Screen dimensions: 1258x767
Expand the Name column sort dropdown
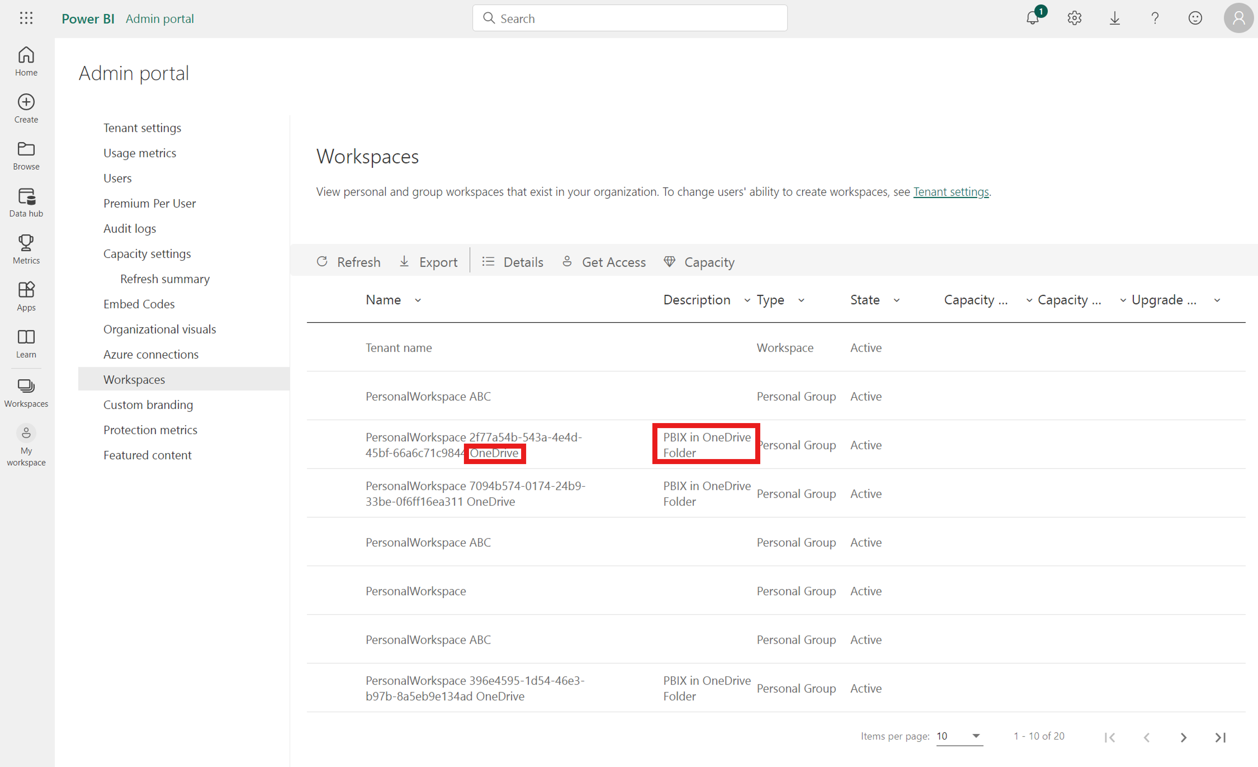418,300
